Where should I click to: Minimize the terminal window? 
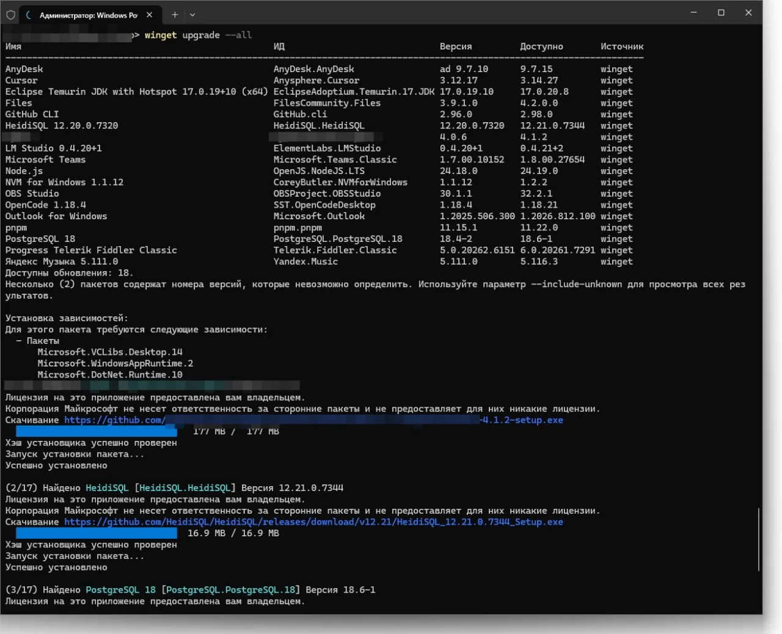[x=693, y=12]
